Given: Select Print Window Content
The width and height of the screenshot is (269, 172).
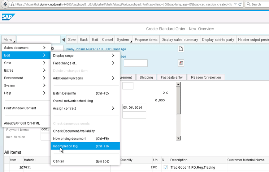Looking at the screenshot, I should point(26,108).
